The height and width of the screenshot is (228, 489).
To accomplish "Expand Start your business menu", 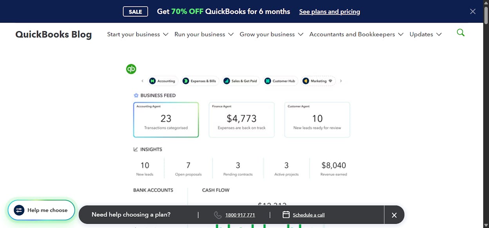I will point(138,34).
